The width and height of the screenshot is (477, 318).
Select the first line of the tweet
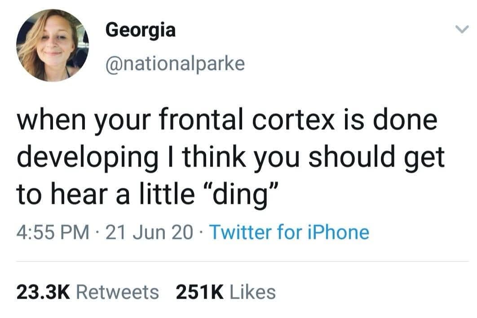[225, 120]
